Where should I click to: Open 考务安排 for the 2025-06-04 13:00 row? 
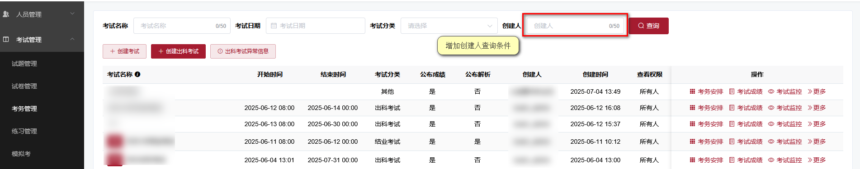pyautogui.click(x=706, y=160)
